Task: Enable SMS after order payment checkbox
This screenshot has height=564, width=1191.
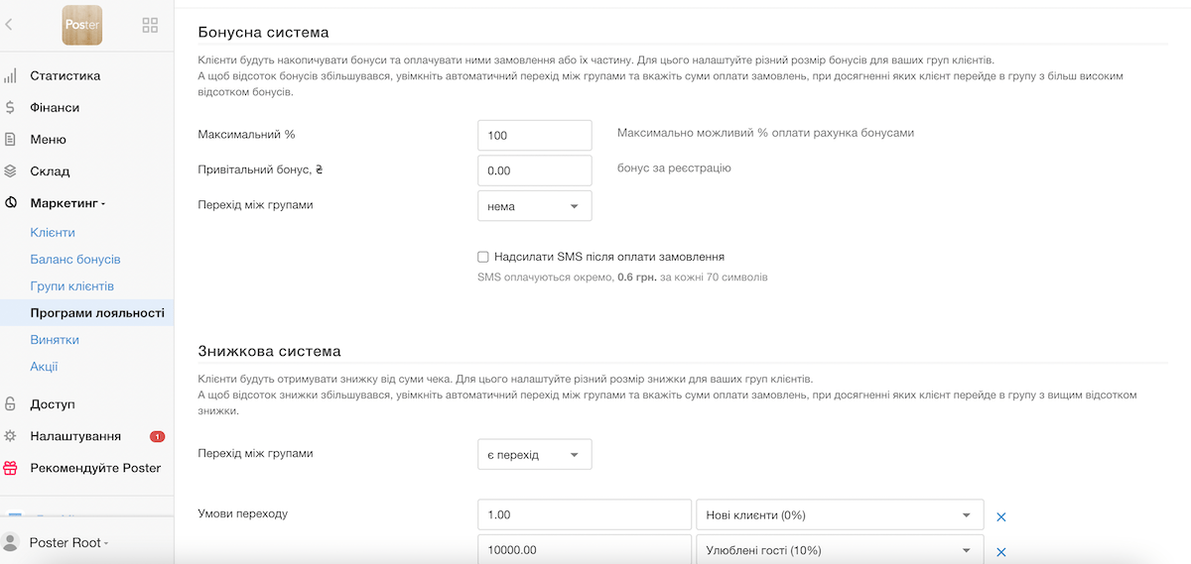Action: pyautogui.click(x=483, y=257)
